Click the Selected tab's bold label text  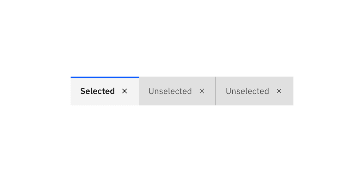tap(97, 91)
